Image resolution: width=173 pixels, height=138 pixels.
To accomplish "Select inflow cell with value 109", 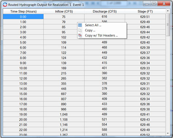I will tap(64, 42).
